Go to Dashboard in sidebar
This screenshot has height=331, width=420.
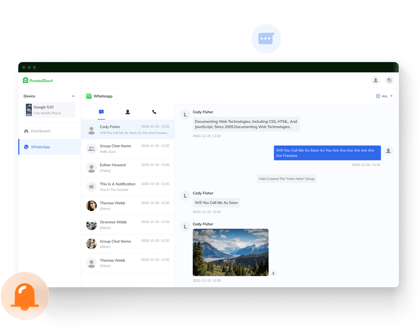(x=40, y=131)
